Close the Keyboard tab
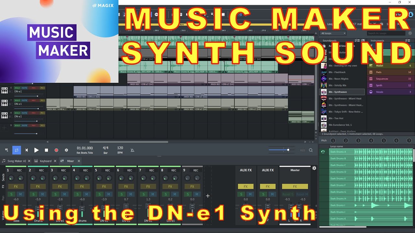Image resolution: width=415 pixels, height=233 pixels. 55,161
